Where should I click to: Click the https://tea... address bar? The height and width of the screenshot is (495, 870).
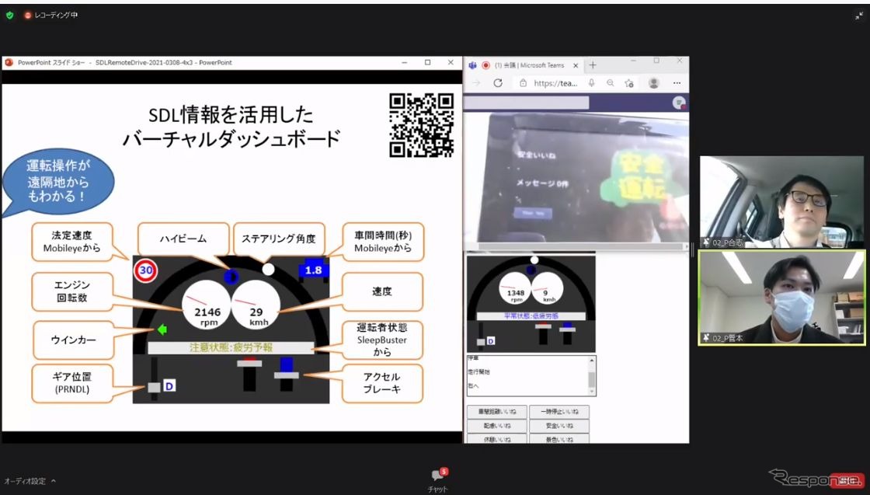pyautogui.click(x=555, y=82)
